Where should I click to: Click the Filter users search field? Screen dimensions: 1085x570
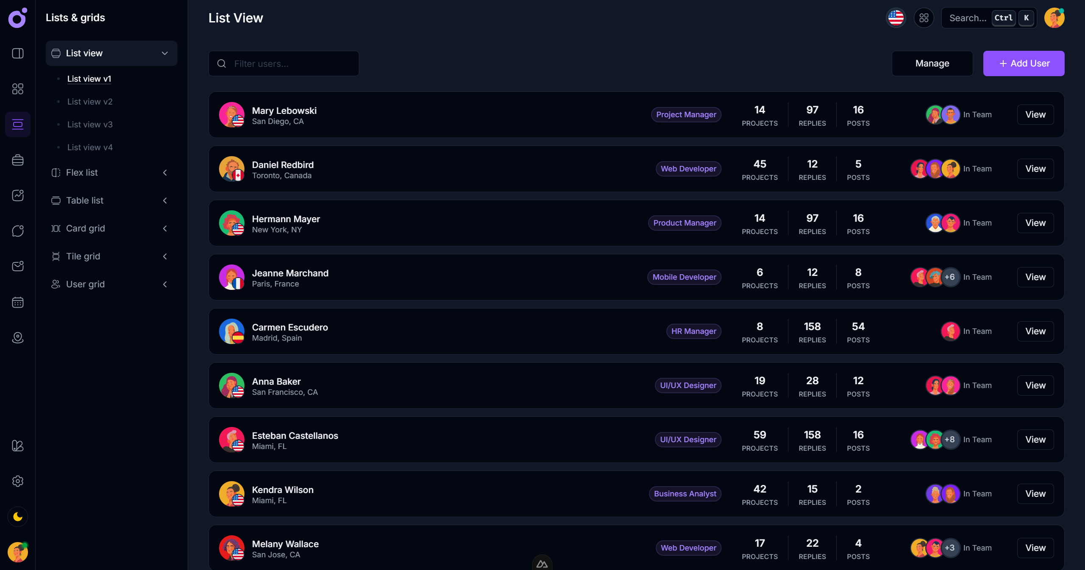(x=284, y=63)
